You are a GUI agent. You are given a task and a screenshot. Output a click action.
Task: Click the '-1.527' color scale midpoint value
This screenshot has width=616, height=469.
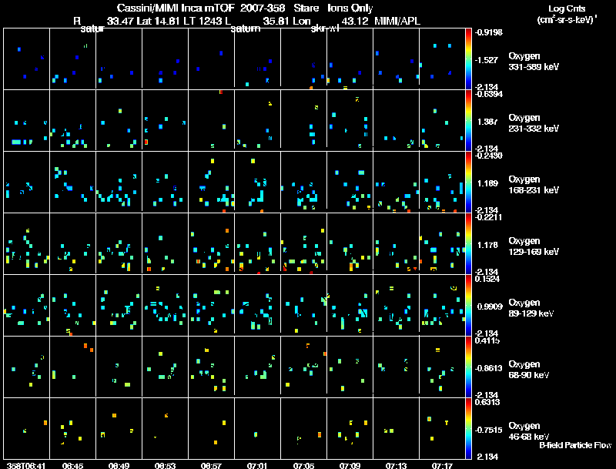tap(487, 60)
